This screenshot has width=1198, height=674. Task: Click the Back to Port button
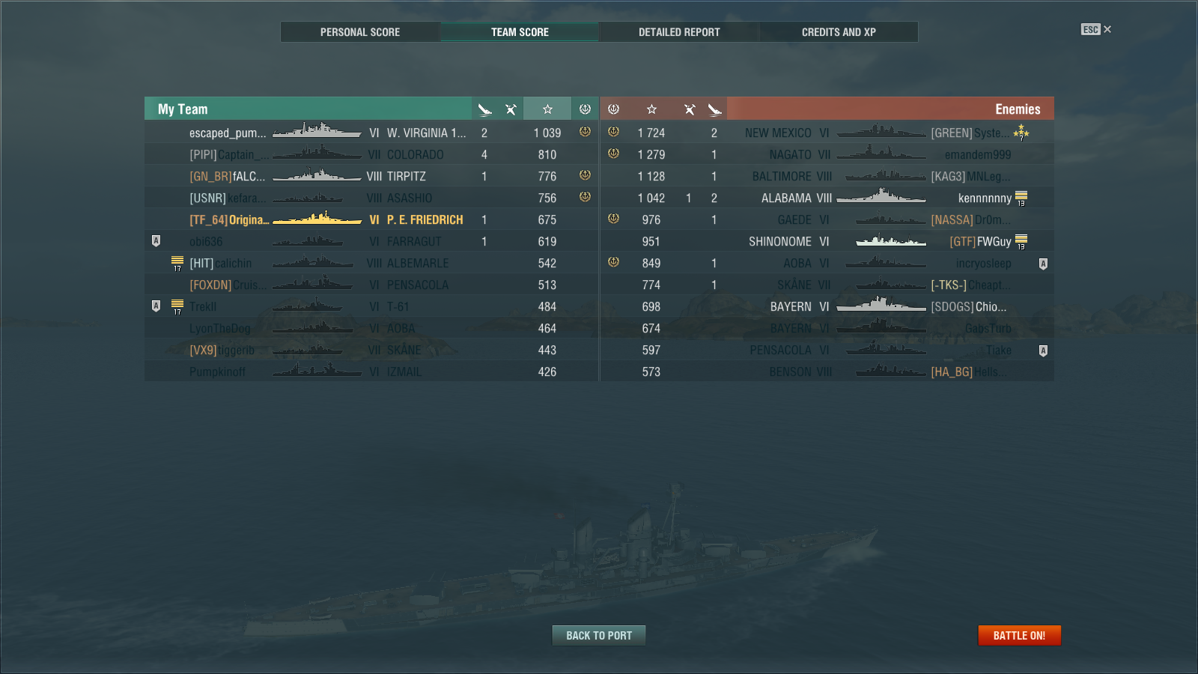click(599, 635)
